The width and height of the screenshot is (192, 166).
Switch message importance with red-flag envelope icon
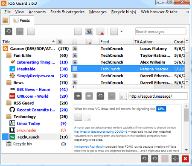click(x=100, y=31)
